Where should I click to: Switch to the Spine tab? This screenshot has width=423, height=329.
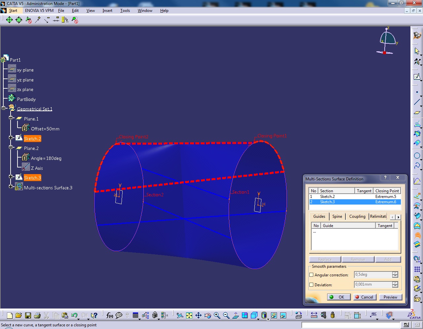[337, 216]
